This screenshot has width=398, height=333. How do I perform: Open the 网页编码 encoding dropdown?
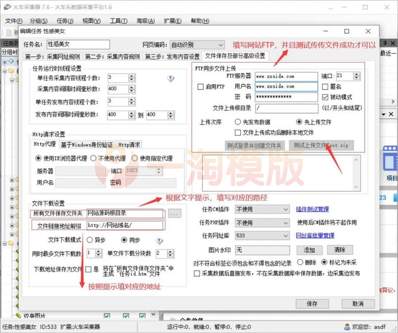pos(197,45)
